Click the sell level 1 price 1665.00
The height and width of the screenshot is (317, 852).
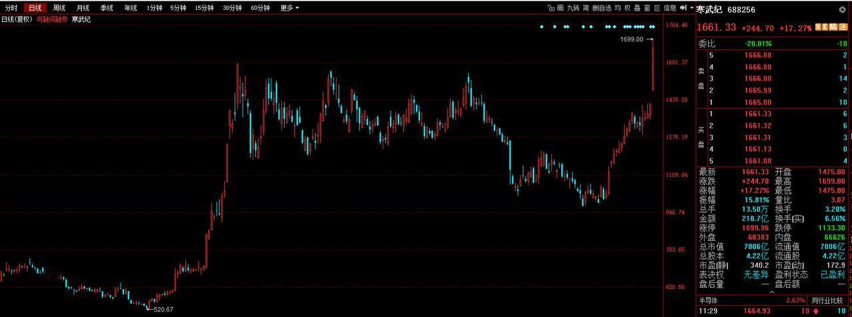point(757,102)
